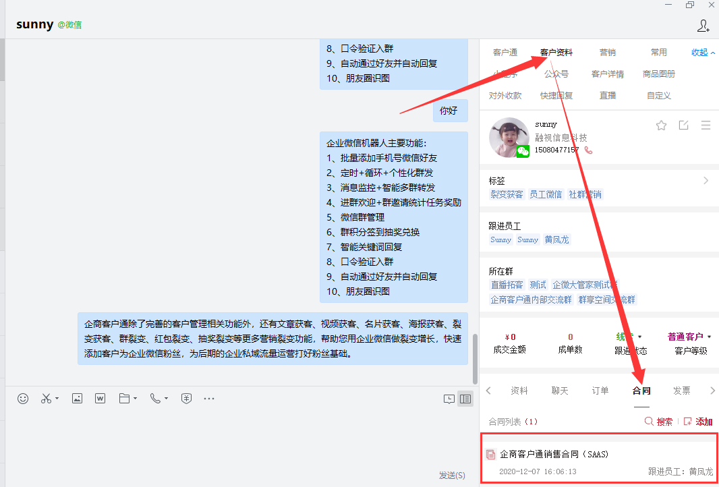
Task: Switch to 客户资料 tab
Action: click(x=556, y=53)
